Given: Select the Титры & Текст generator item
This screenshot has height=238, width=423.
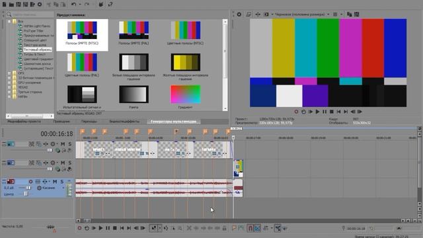Looking at the screenshot, I should [34, 54].
